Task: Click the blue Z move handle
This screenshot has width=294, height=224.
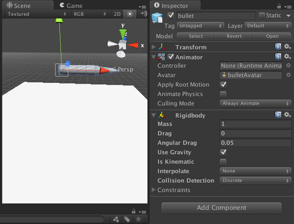Action: point(68,63)
